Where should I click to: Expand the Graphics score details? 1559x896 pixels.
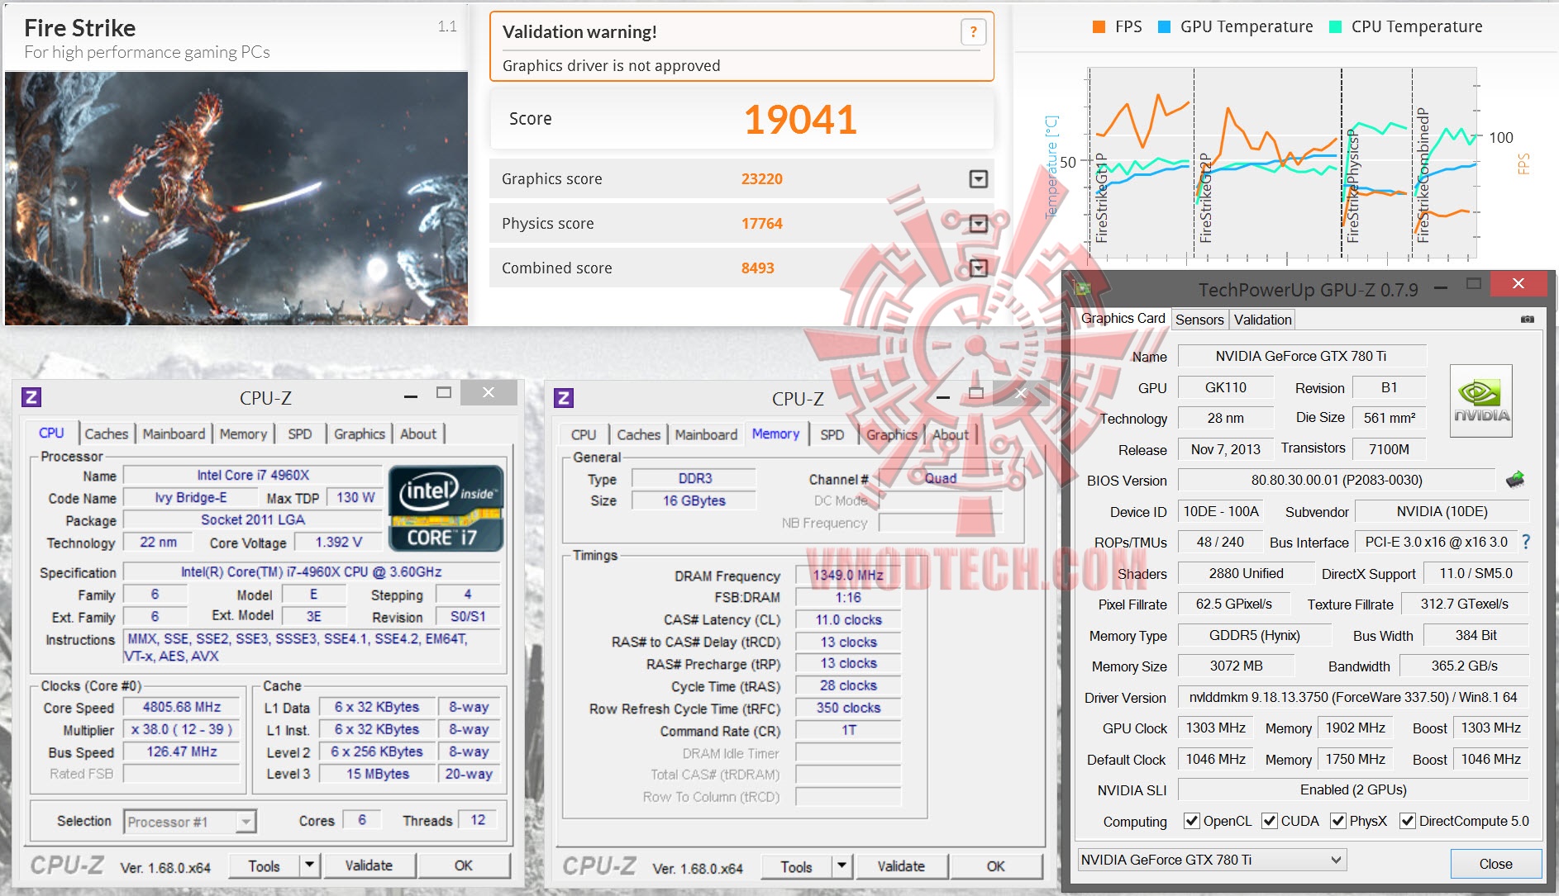[978, 179]
